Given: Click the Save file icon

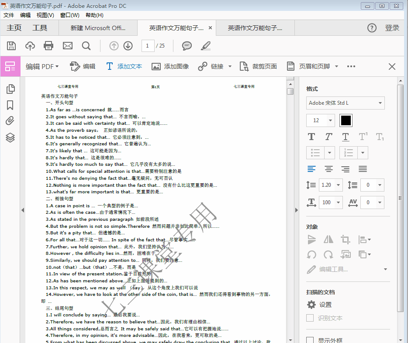Looking at the screenshot, I should pyautogui.click(x=11, y=46).
